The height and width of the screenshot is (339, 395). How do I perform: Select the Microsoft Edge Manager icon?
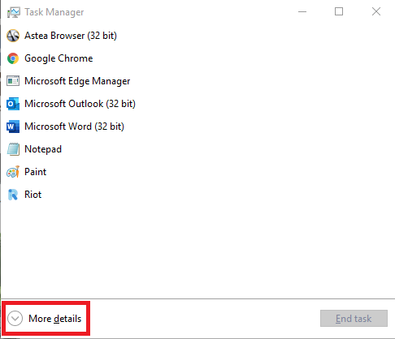13,81
